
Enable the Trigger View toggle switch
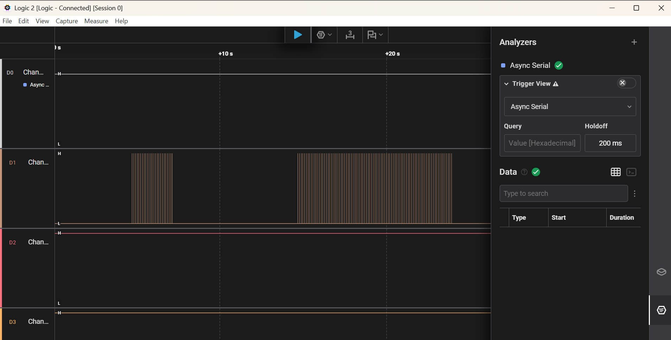coord(626,83)
